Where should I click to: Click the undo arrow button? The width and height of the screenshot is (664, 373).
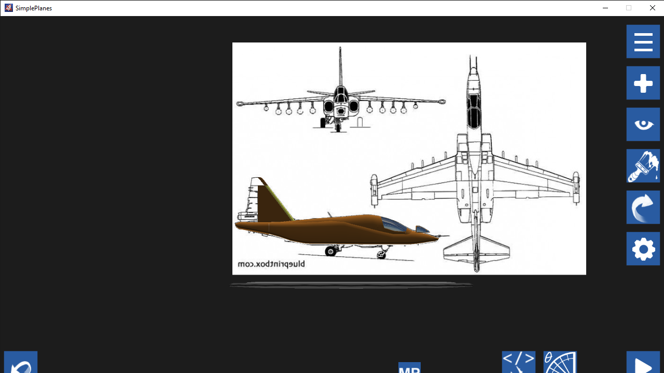click(21, 363)
